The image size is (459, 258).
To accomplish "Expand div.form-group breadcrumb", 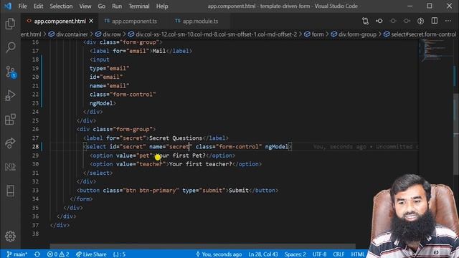I will pyautogui.click(x=354, y=34).
